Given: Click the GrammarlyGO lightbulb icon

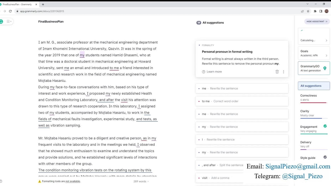Looking at the screenshot, I should (325, 68).
